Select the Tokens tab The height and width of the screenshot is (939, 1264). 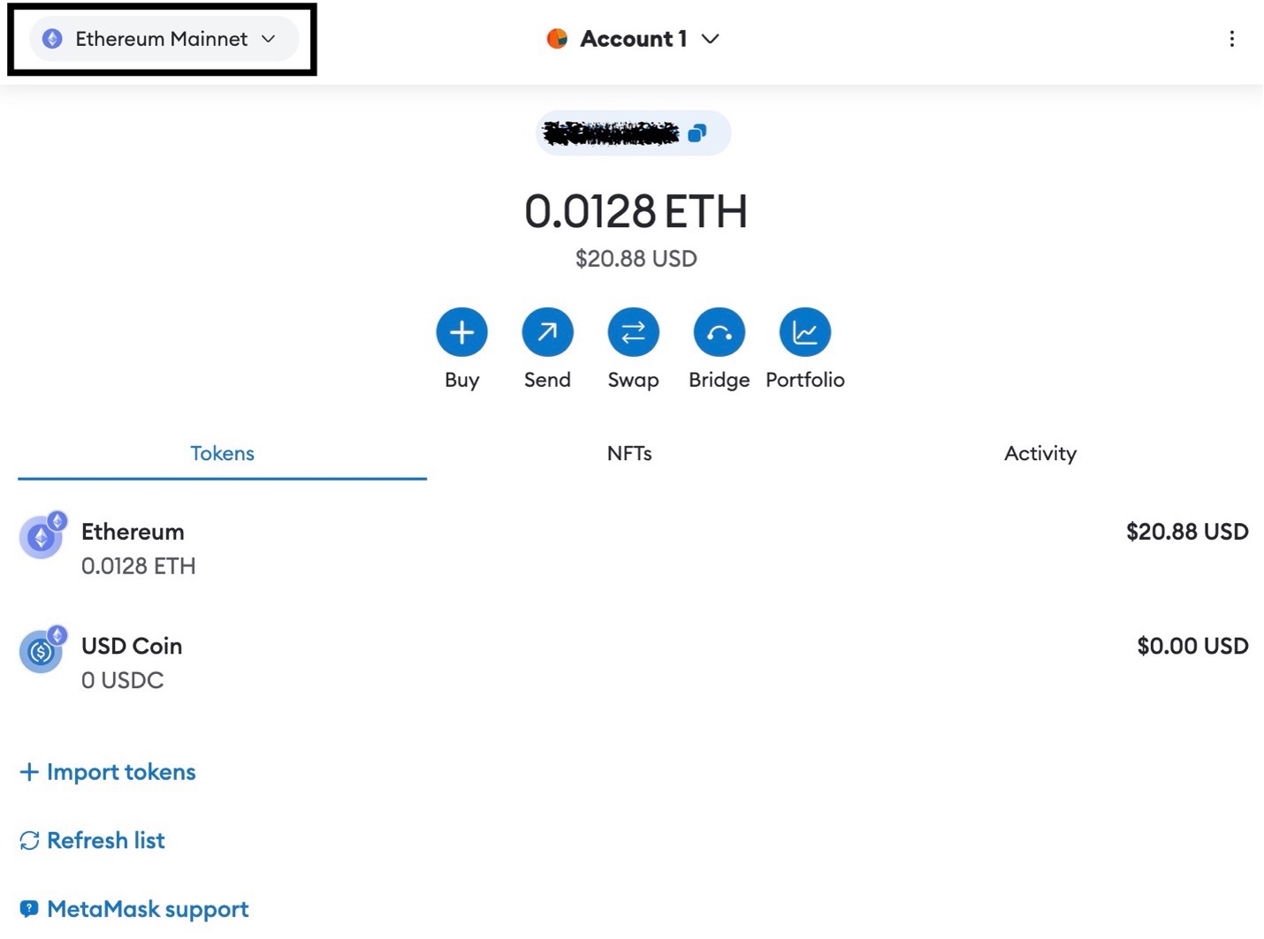coord(222,453)
